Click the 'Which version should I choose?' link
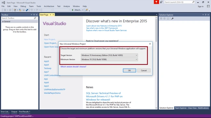Image resolution: width=211 pixels, height=118 pixels. click(x=73, y=67)
